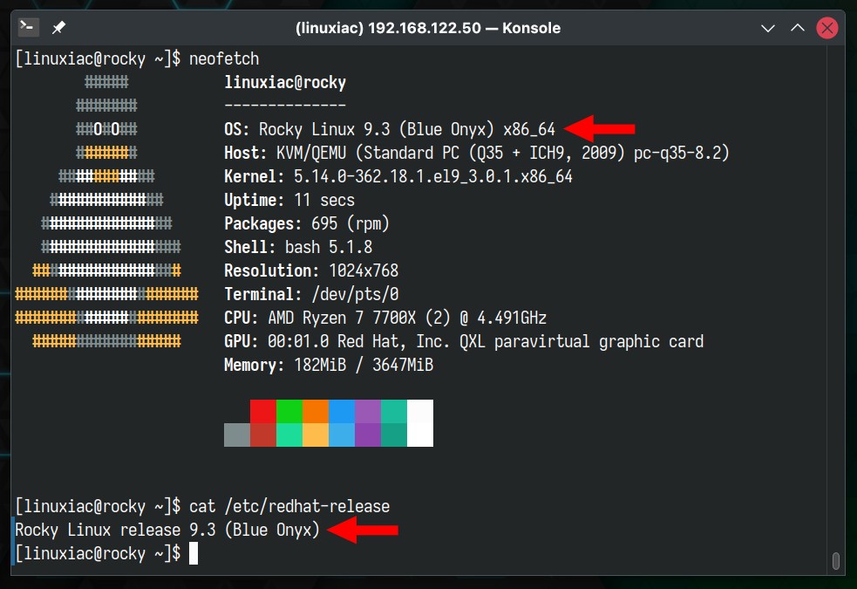
Task: Click the 'Shell: bash 5.1.8' line
Action: click(x=298, y=247)
